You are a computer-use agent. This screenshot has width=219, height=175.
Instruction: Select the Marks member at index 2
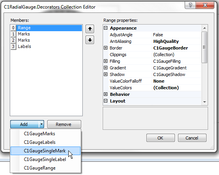pyautogui.click(x=46, y=40)
